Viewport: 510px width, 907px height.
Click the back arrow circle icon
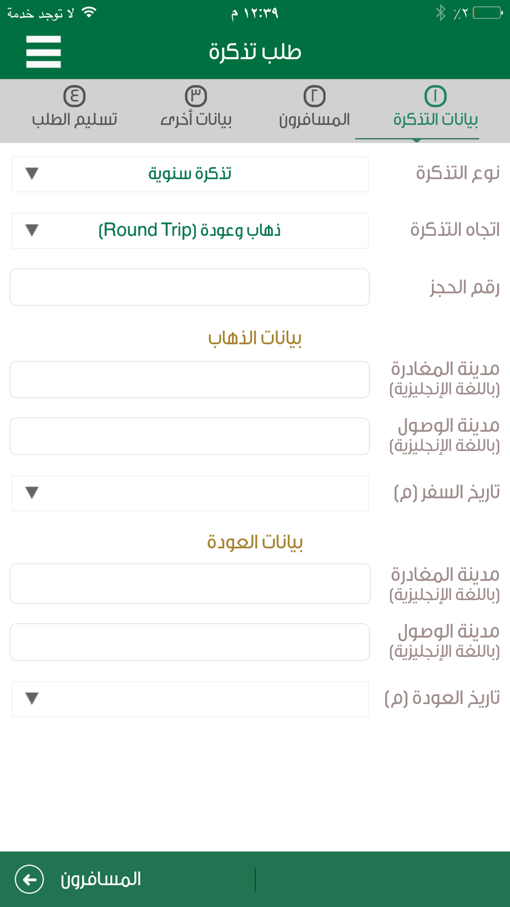point(30,879)
